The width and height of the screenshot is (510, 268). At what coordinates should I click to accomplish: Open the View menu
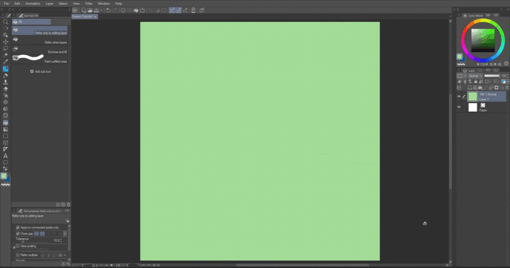click(76, 4)
